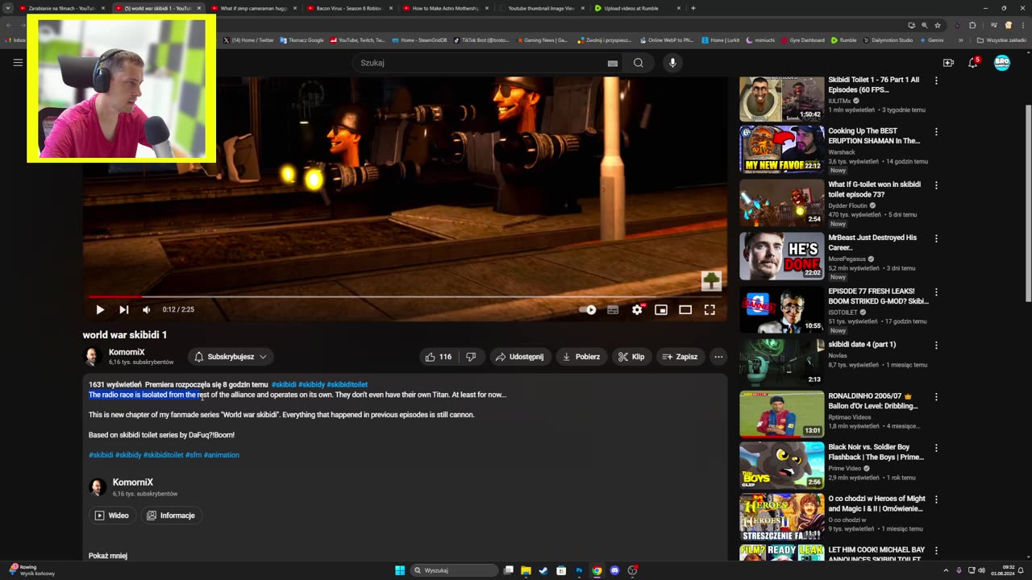Open Photoshop from the taskbar
Screen dimensions: 1032x580
[x=579, y=570]
